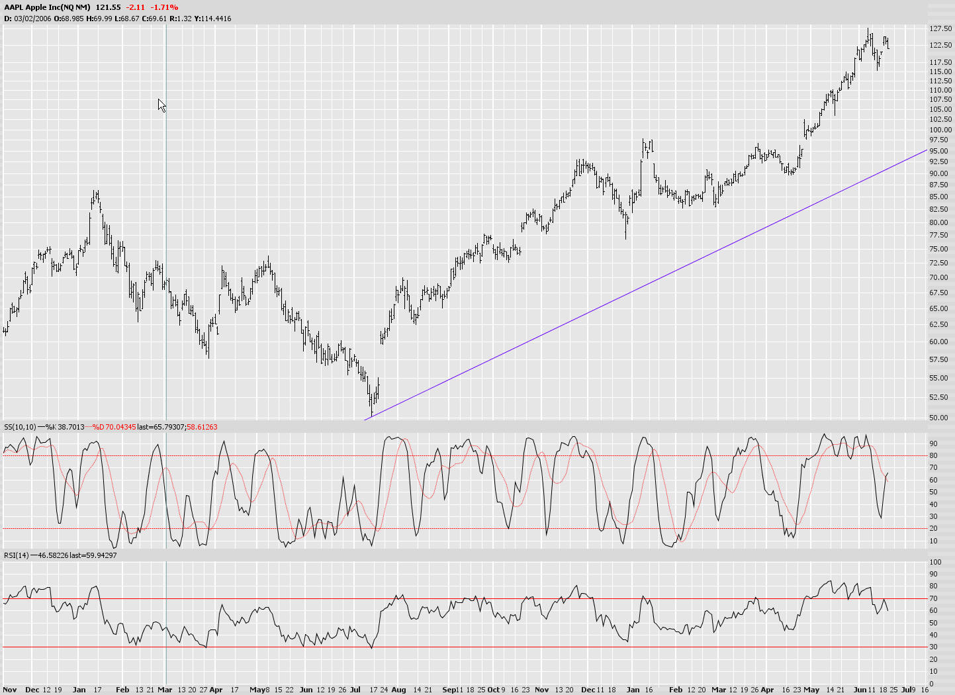Click the Jul9 date label on the time axis
This screenshot has width=955, height=695.
pyautogui.click(x=909, y=689)
